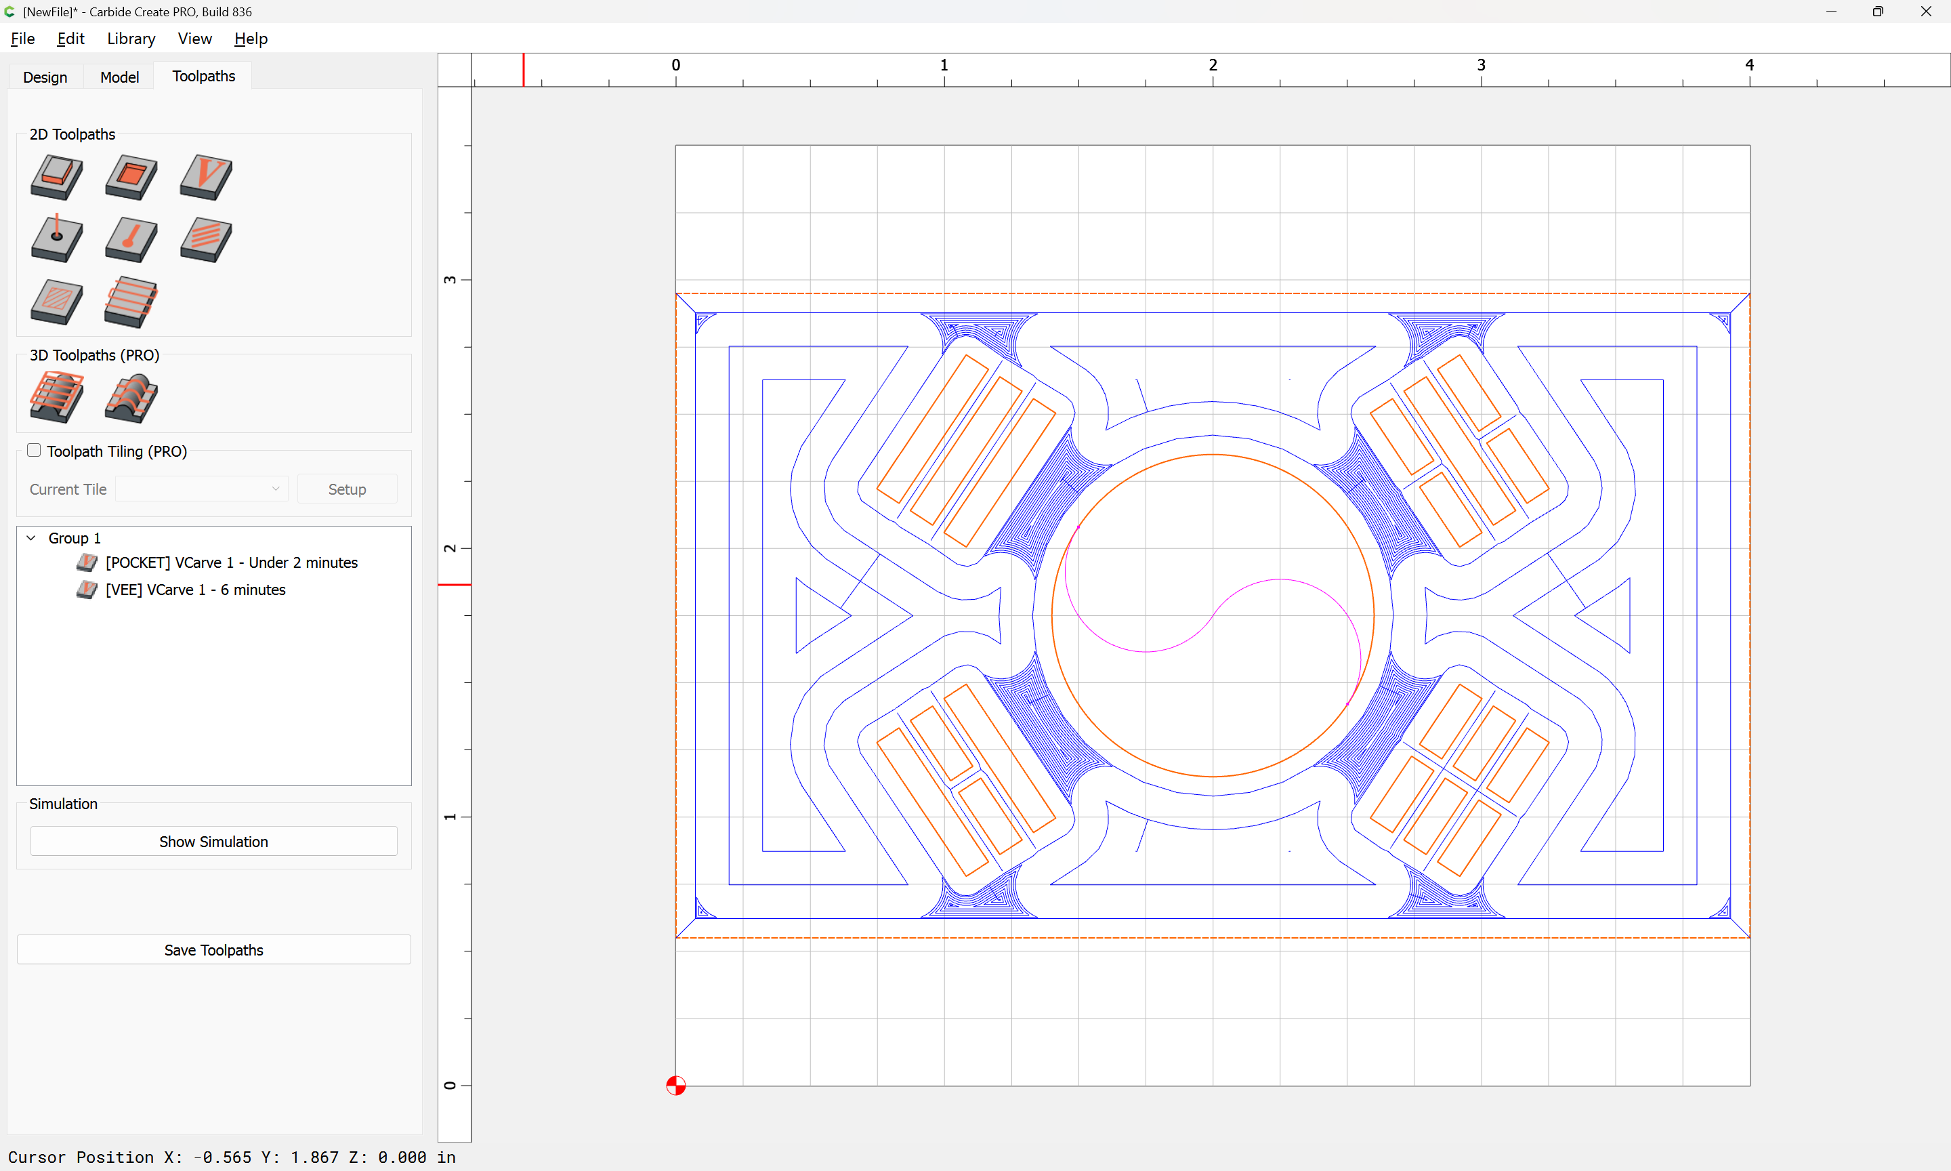This screenshot has height=1171, width=1951.
Task: Open the Library menu
Action: [131, 39]
